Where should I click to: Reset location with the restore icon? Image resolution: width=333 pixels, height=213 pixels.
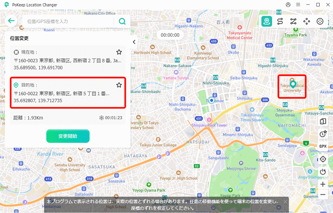(323, 171)
